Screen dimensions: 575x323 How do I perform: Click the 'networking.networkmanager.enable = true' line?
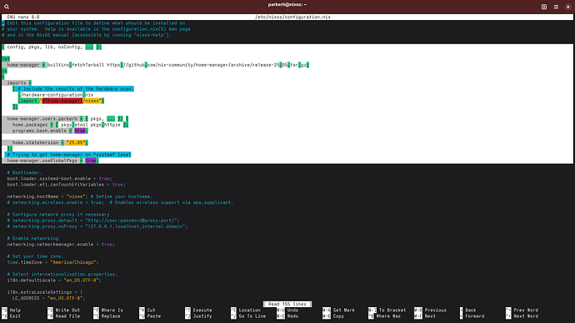61,244
